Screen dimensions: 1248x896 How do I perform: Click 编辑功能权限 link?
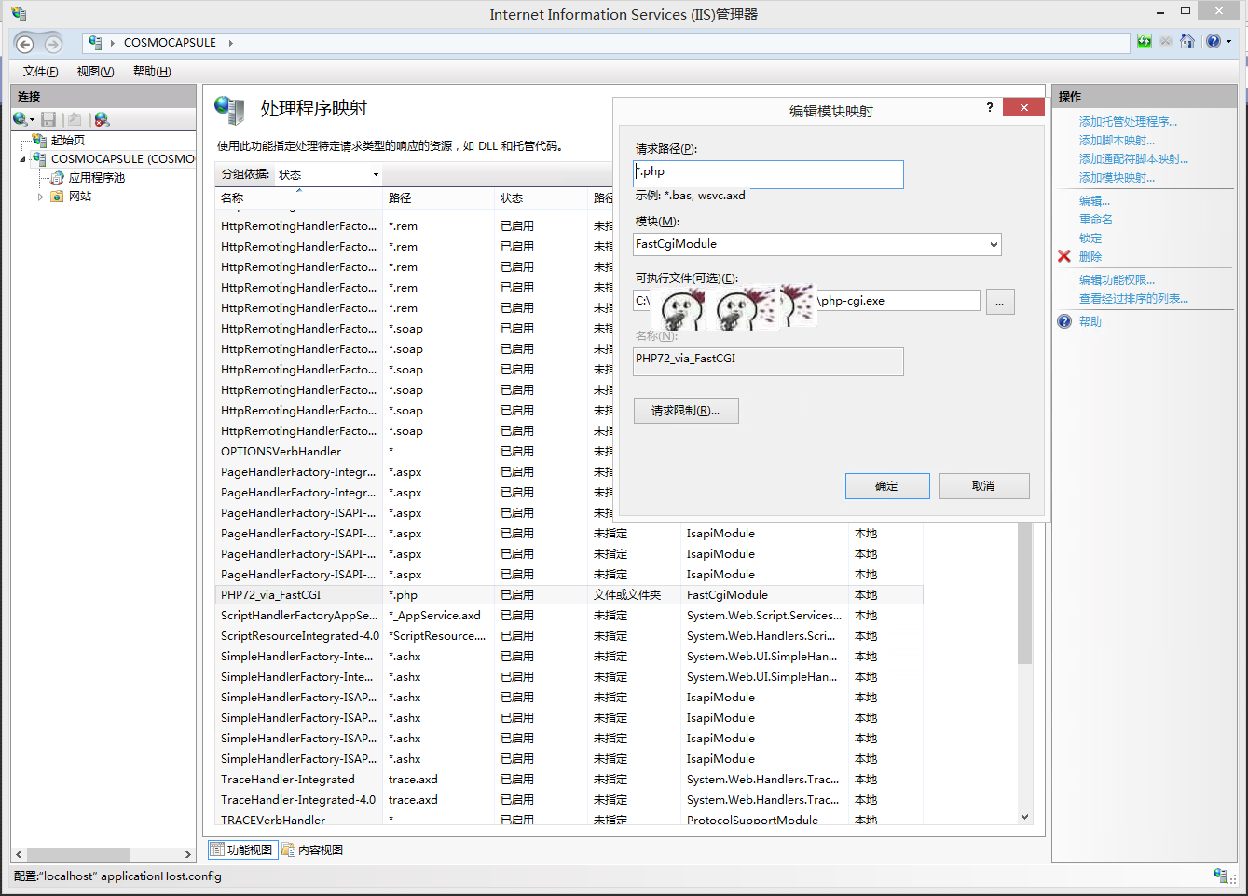(1117, 279)
